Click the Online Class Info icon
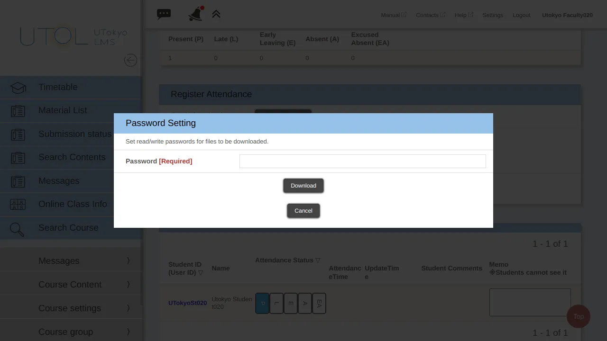The width and height of the screenshot is (607, 341). pos(18,205)
